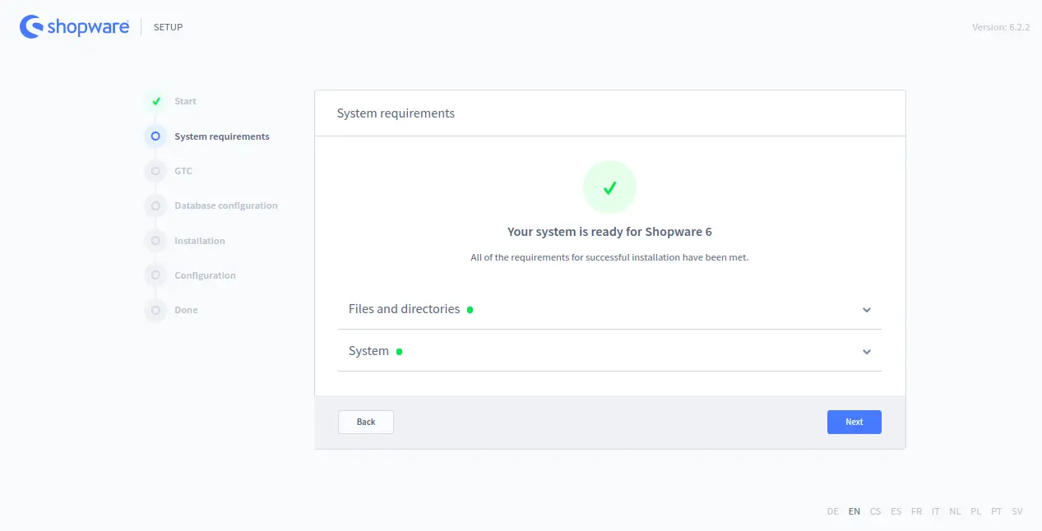1042x531 pixels.
Task: Select EN language
Action: click(854, 511)
